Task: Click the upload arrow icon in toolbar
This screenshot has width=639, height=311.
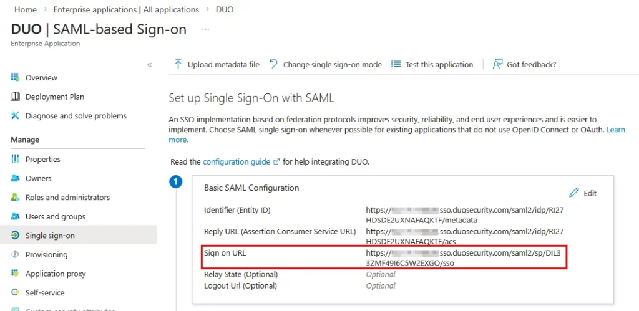Action: 178,64
